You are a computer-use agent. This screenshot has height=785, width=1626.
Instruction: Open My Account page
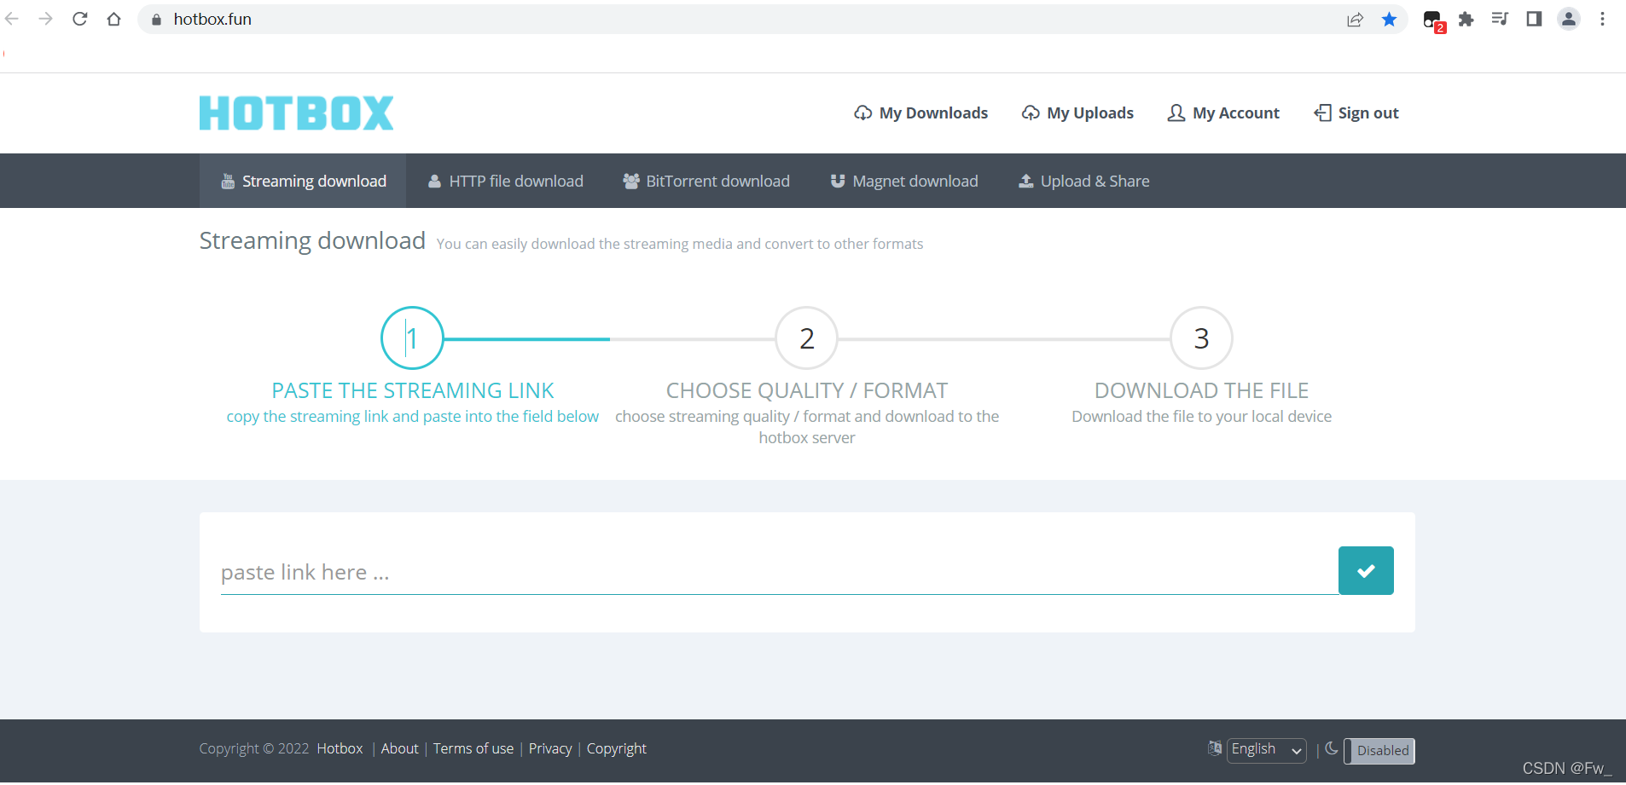(1223, 113)
